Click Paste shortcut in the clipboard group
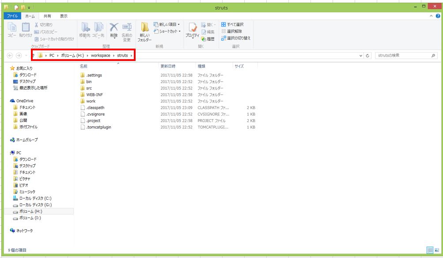This screenshot has width=443, height=258. tap(54, 39)
